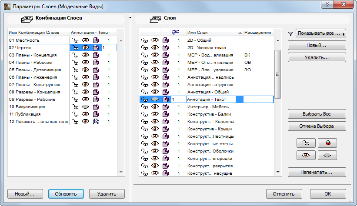Click the Имя Комбинации Слоев column header
This screenshot has height=206, width=357.
(x=38, y=32)
